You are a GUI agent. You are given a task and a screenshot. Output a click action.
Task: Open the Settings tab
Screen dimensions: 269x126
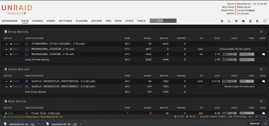pyautogui.click(x=66, y=21)
